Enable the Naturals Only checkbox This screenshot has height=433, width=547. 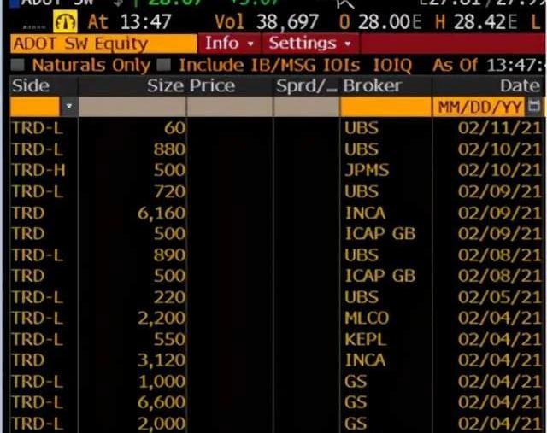19,64
